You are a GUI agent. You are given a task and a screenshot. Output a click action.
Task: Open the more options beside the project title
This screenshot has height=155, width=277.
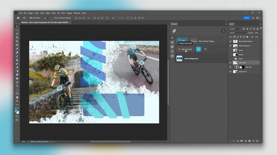pos(224,40)
